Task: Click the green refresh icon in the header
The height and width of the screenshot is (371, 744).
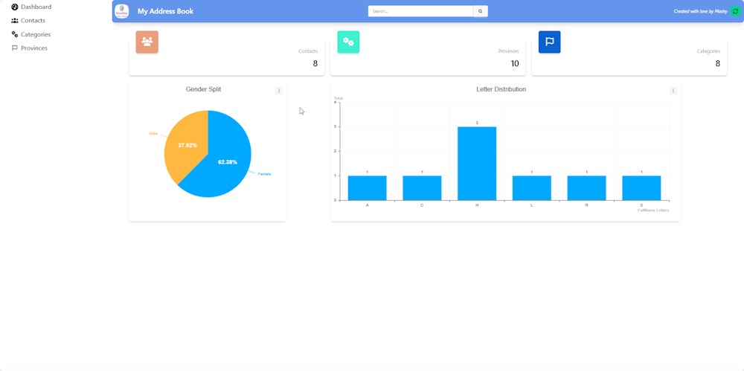Action: point(736,11)
